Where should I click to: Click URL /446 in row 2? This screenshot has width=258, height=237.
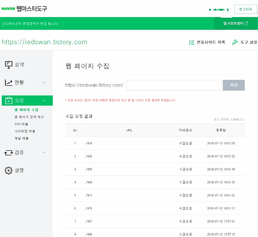(x=89, y=156)
